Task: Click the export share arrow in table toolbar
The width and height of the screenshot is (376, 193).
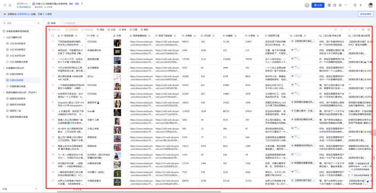Action: 342,30
